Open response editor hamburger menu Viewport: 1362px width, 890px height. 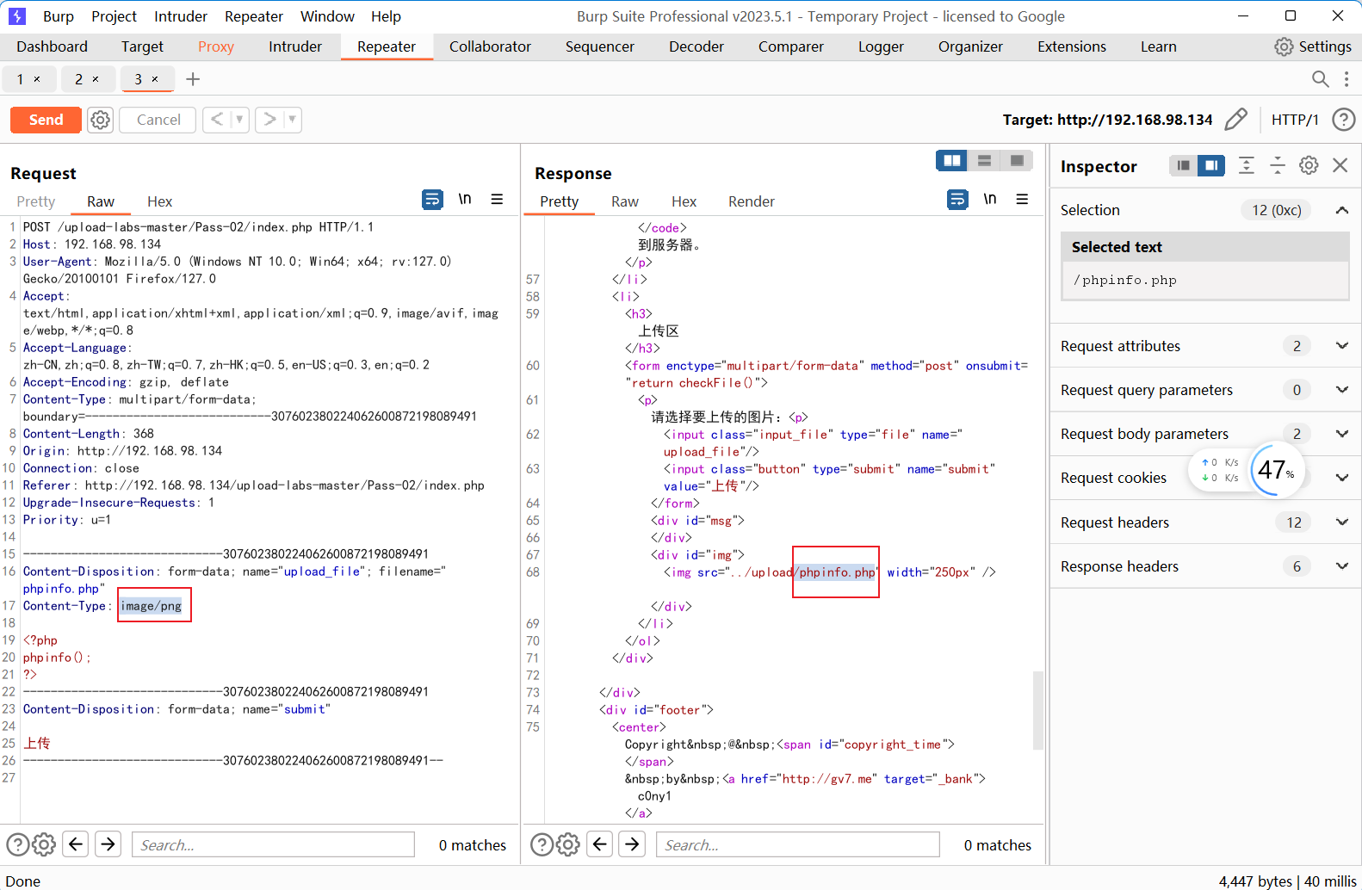(1022, 199)
